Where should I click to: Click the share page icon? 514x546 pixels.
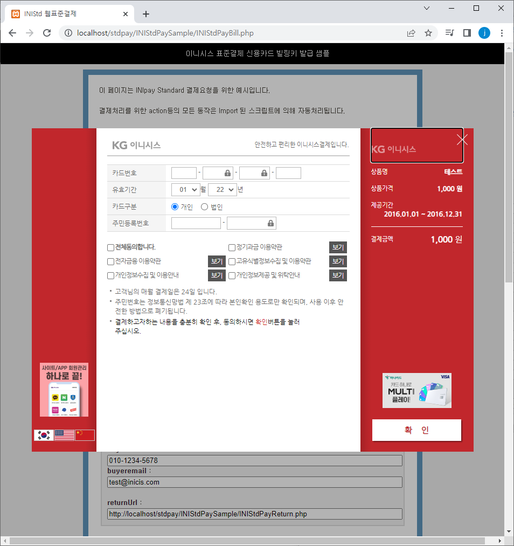pyautogui.click(x=411, y=33)
